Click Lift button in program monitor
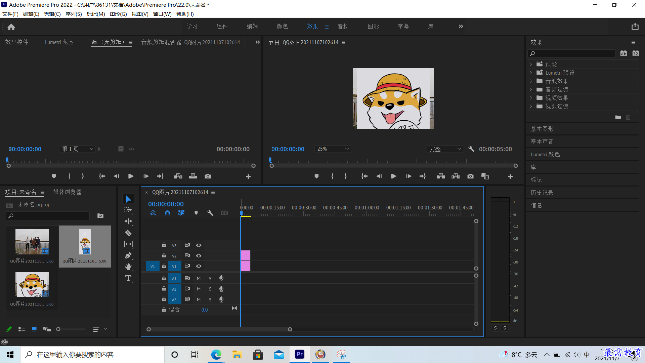Screen dimensions: 645x363 tap(441, 176)
